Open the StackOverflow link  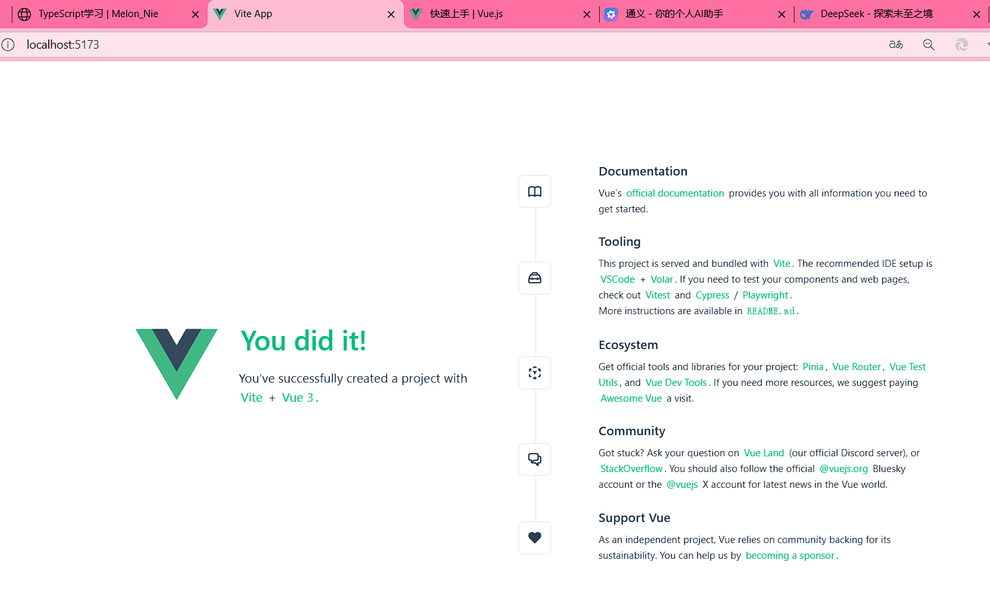pos(631,469)
